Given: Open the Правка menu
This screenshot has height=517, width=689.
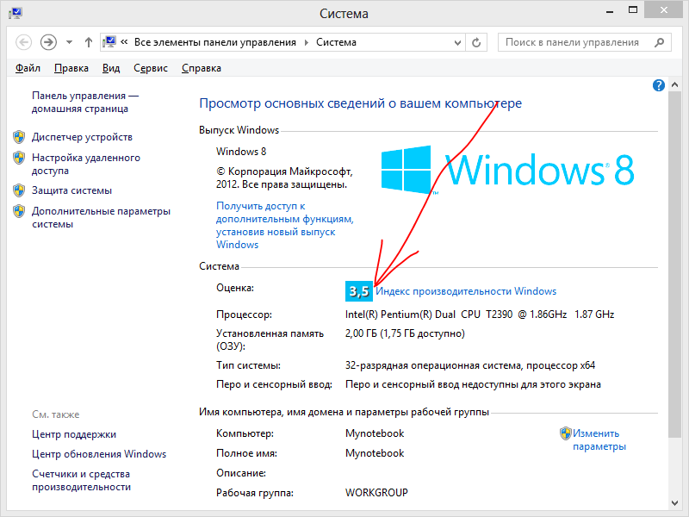Looking at the screenshot, I should click(x=71, y=68).
